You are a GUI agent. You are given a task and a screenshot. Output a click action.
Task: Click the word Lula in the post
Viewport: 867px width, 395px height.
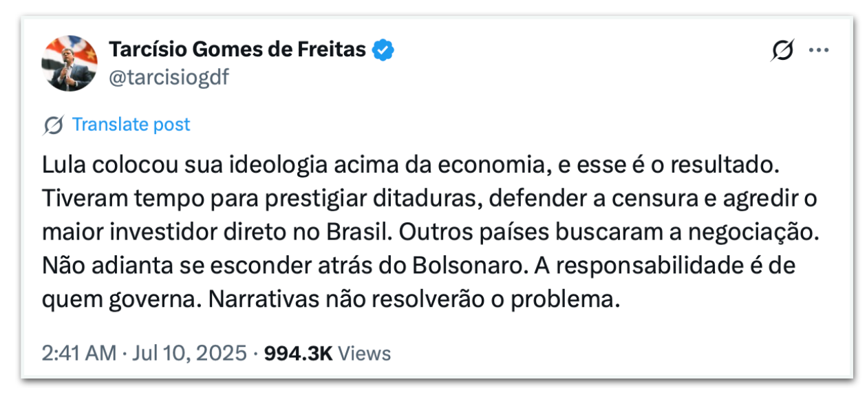[63, 167]
